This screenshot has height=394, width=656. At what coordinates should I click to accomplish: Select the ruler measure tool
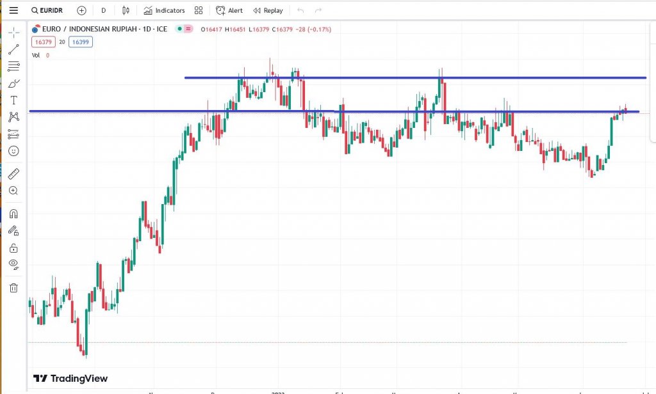tap(13, 173)
